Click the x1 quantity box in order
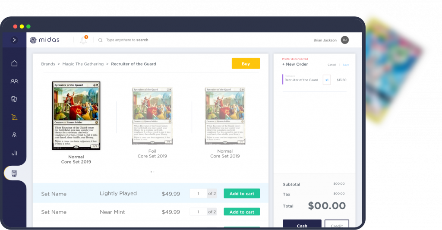Viewport: 442px width, 230px height. pos(327,80)
